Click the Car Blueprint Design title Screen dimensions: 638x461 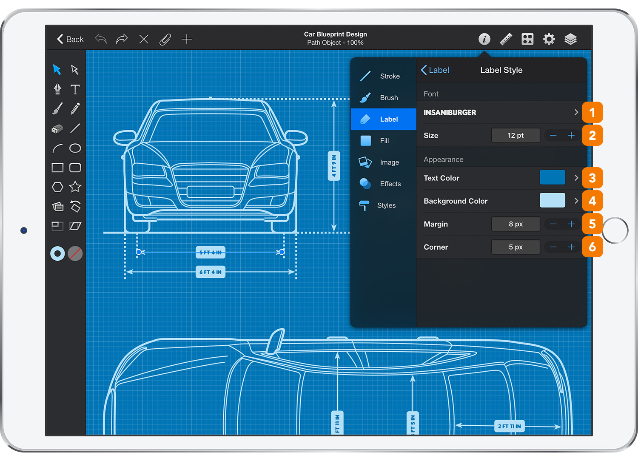coord(335,34)
